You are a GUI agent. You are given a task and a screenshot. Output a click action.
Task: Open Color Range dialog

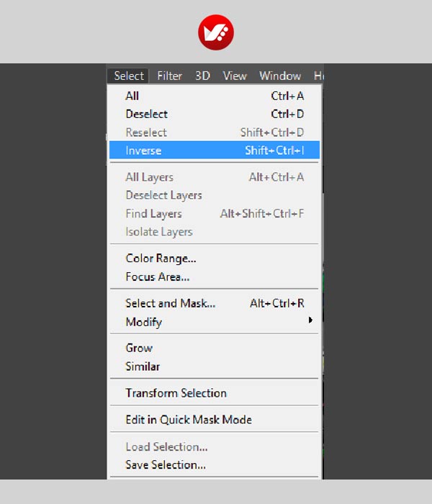[215, 258]
